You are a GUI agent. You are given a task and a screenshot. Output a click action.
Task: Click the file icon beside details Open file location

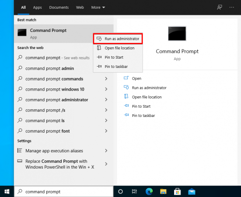click(x=126, y=96)
